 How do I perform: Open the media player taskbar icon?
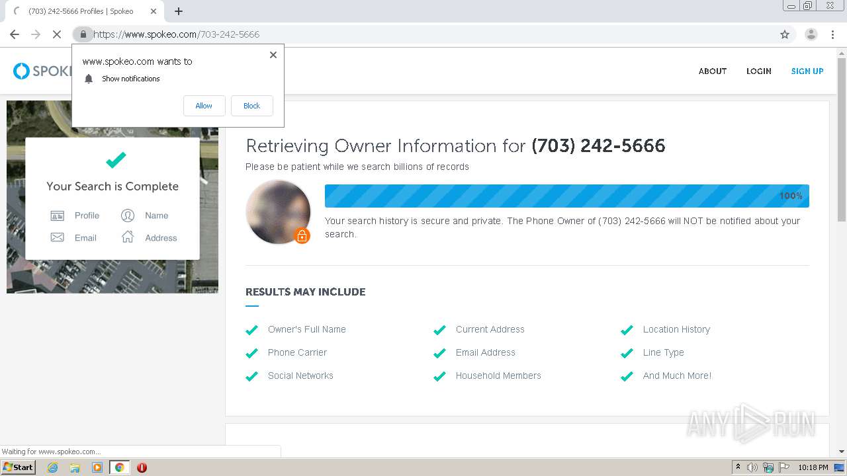(97, 467)
